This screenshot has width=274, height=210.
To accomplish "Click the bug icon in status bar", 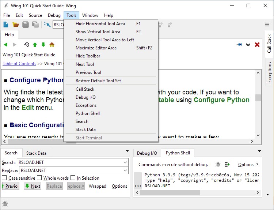I will coord(5,204).
